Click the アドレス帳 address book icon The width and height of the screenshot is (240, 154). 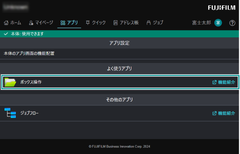click(x=116, y=23)
